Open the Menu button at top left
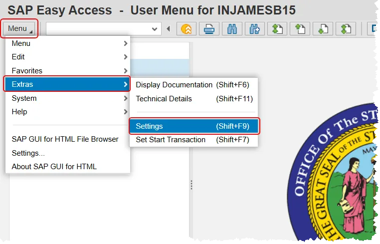 pos(19,28)
